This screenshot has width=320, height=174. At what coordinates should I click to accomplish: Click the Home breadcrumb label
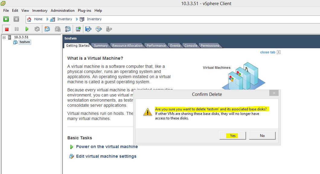[38, 19]
